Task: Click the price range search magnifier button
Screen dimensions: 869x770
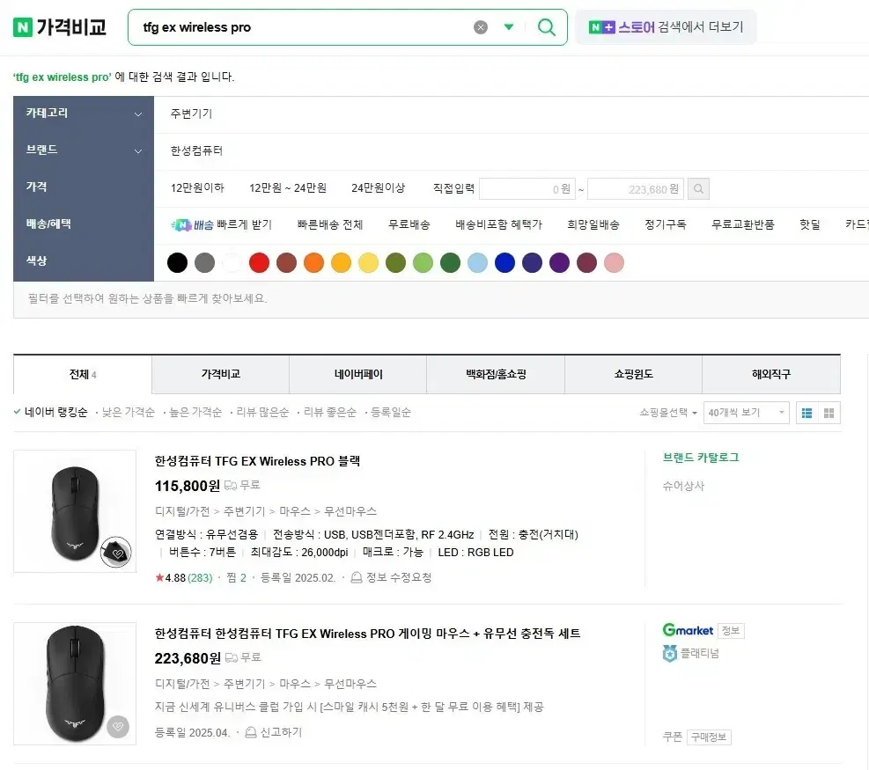Action: pos(698,189)
